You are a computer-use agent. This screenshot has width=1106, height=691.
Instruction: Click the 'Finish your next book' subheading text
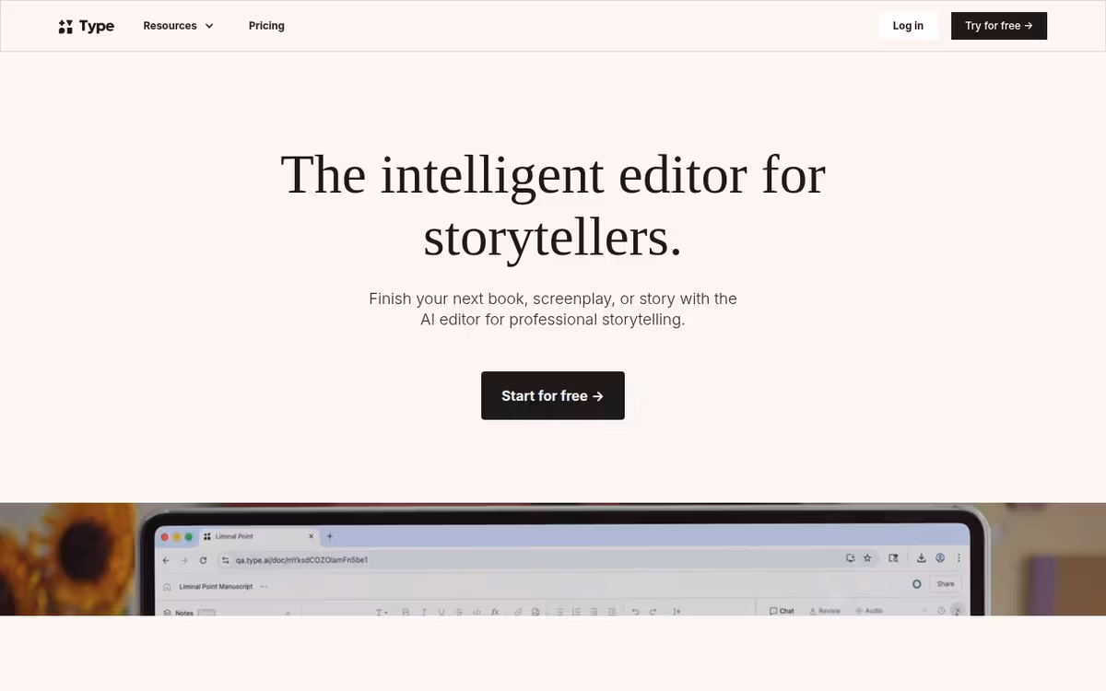pyautogui.click(x=553, y=310)
